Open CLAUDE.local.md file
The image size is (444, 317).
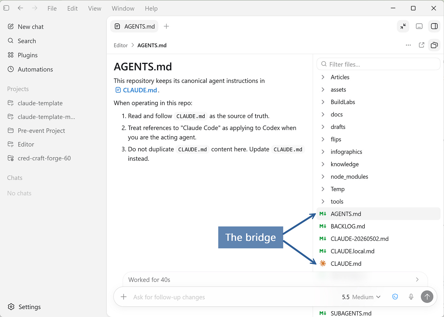[x=378, y=251]
